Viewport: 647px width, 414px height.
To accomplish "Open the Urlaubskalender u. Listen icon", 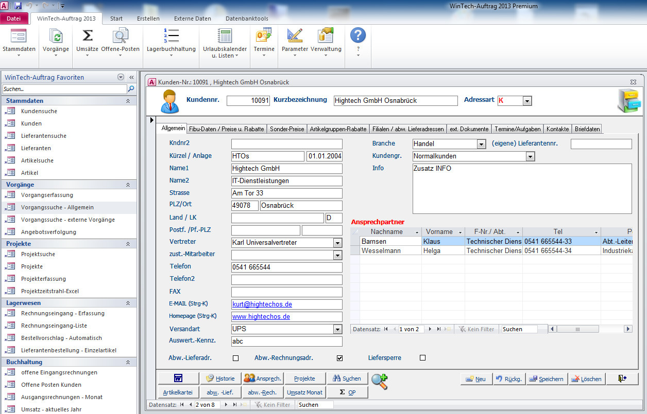I will click(225, 36).
